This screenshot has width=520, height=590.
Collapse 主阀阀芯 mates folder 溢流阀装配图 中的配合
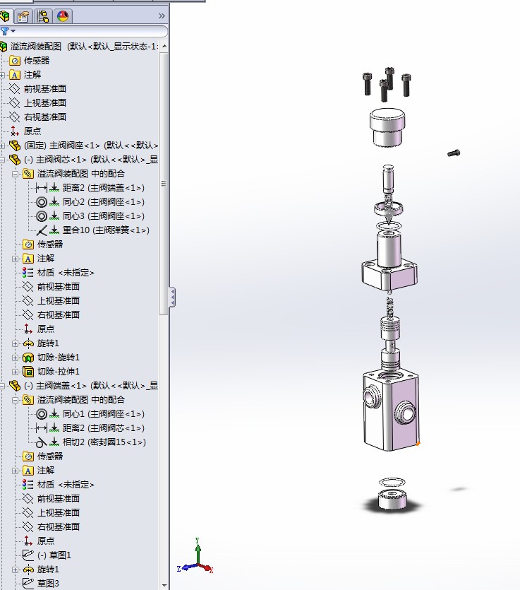(x=15, y=174)
